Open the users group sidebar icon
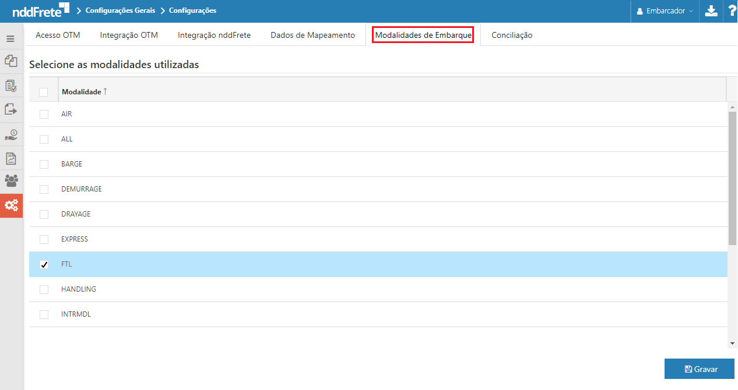The height and width of the screenshot is (390, 738). 10,181
